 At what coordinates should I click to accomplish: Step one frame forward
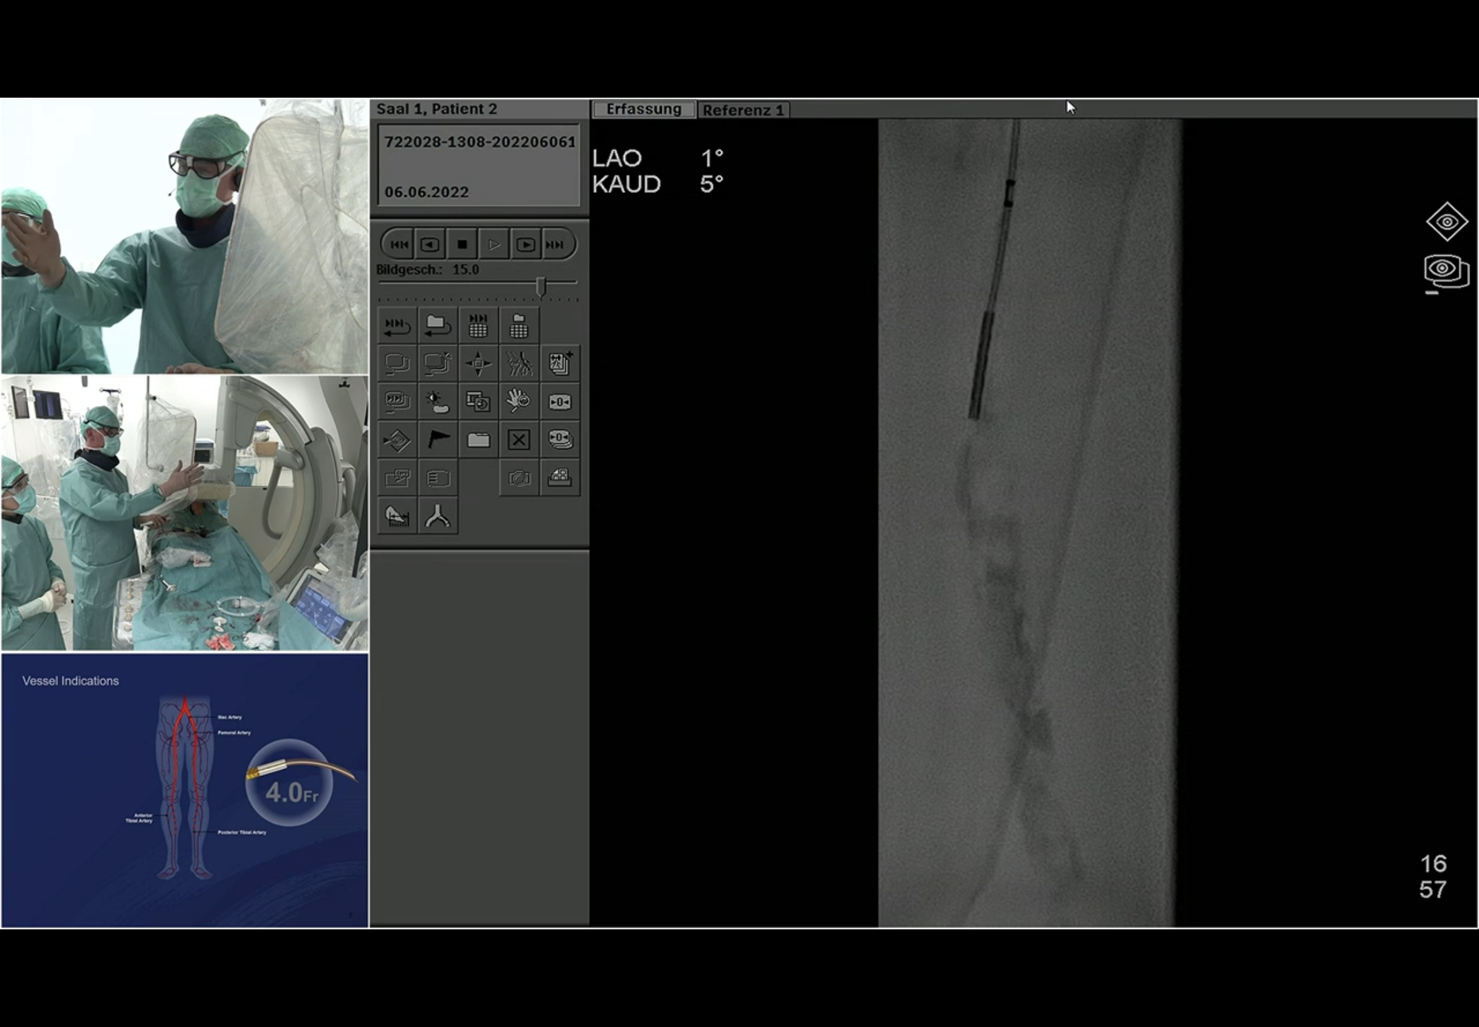tap(525, 244)
